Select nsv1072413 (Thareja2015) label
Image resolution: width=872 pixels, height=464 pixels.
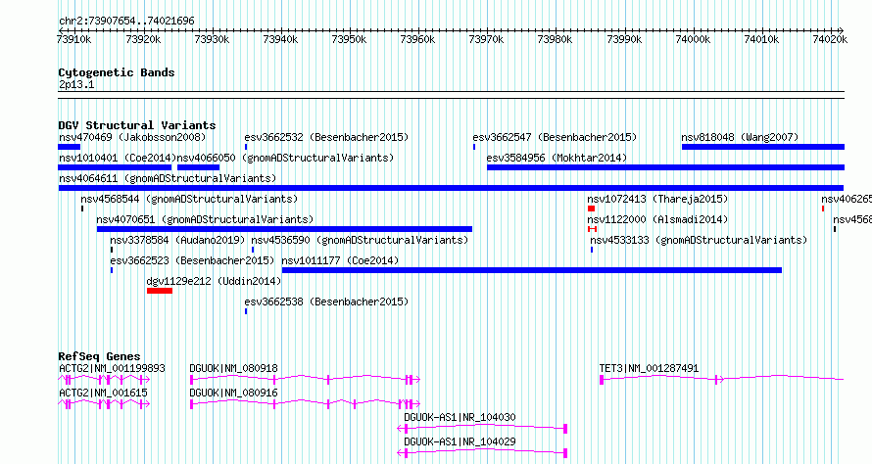tap(657, 199)
